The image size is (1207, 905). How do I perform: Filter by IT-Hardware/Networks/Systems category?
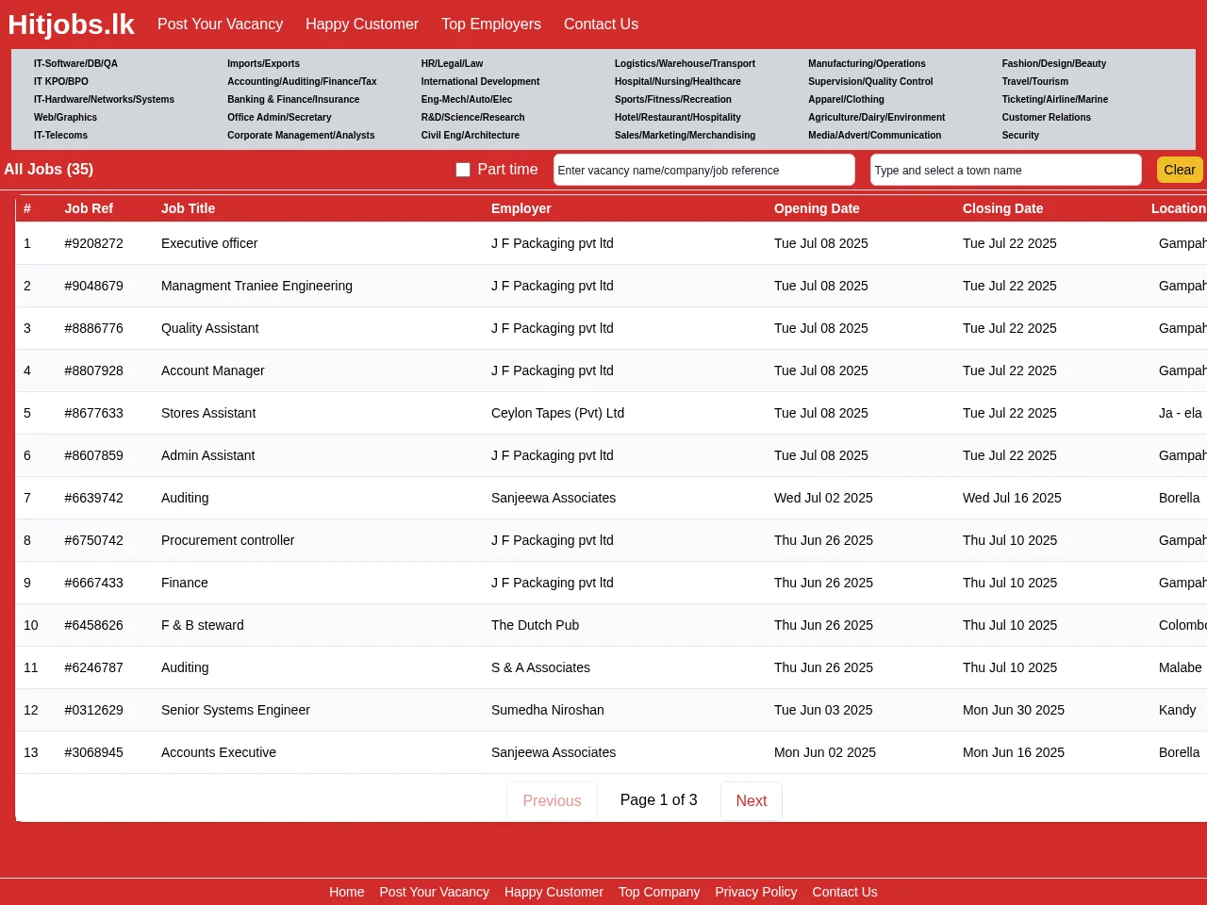104,99
